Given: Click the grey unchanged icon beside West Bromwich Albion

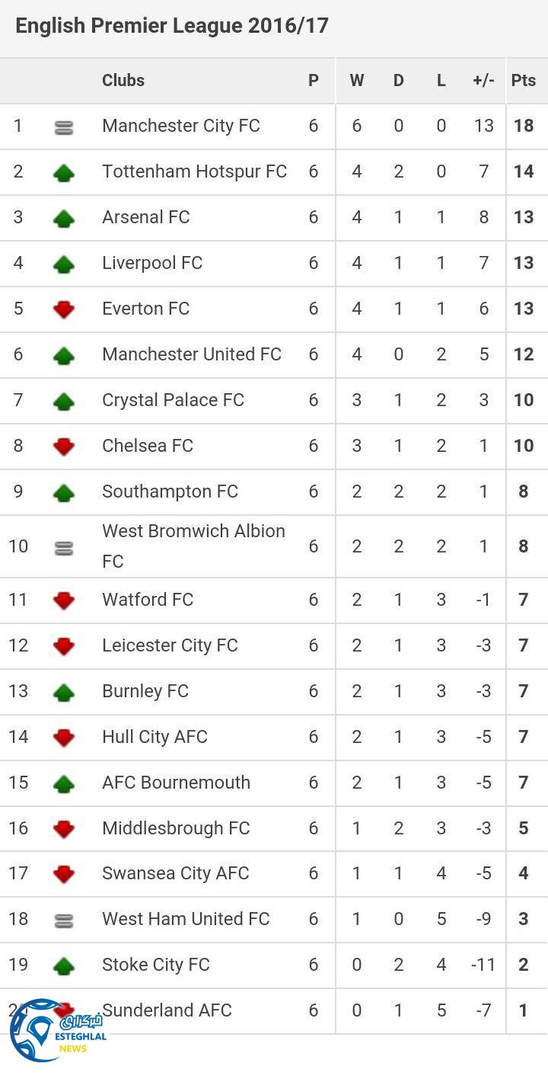Looking at the screenshot, I should [x=64, y=547].
